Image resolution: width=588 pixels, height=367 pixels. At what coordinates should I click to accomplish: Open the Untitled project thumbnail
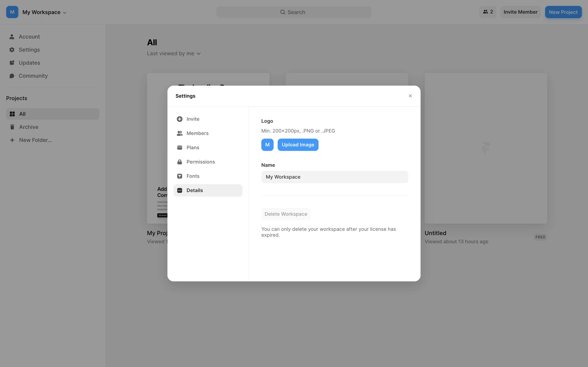coord(485,148)
